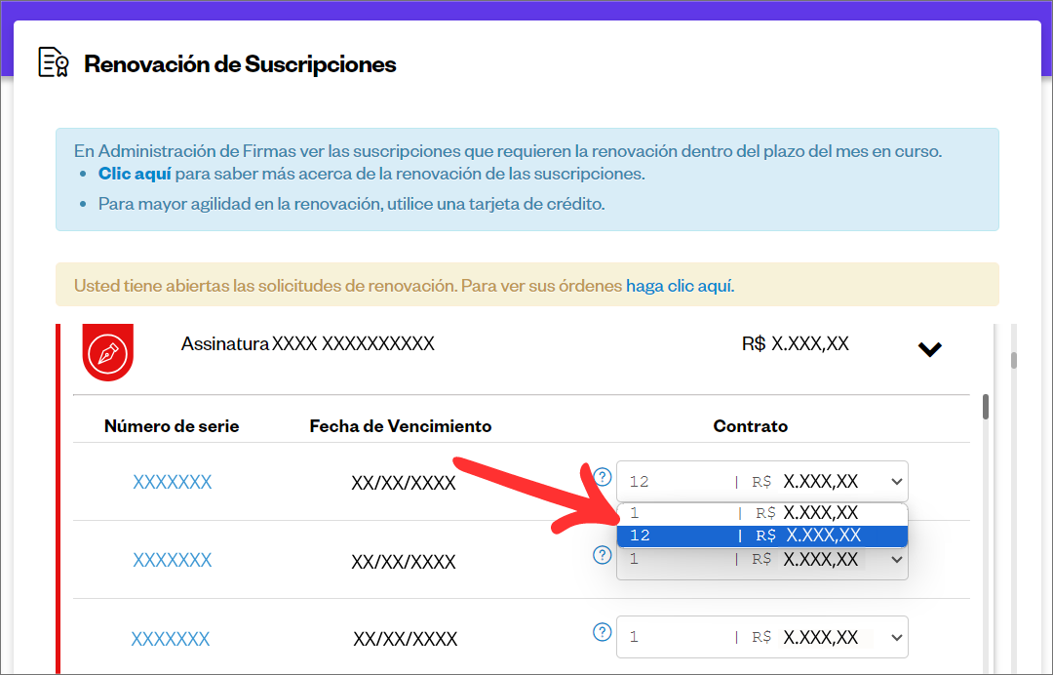Screen dimensions: 1053x675
Task: Click the inner table scrollbar thumb
Action: tap(985, 407)
